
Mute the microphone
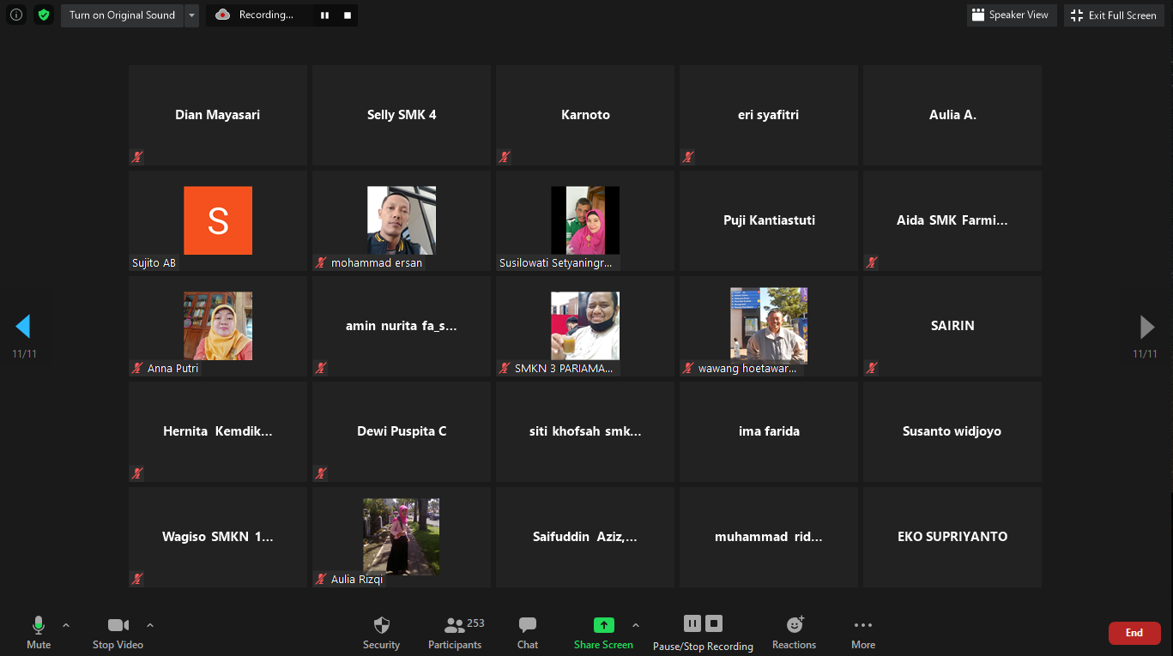tap(39, 633)
